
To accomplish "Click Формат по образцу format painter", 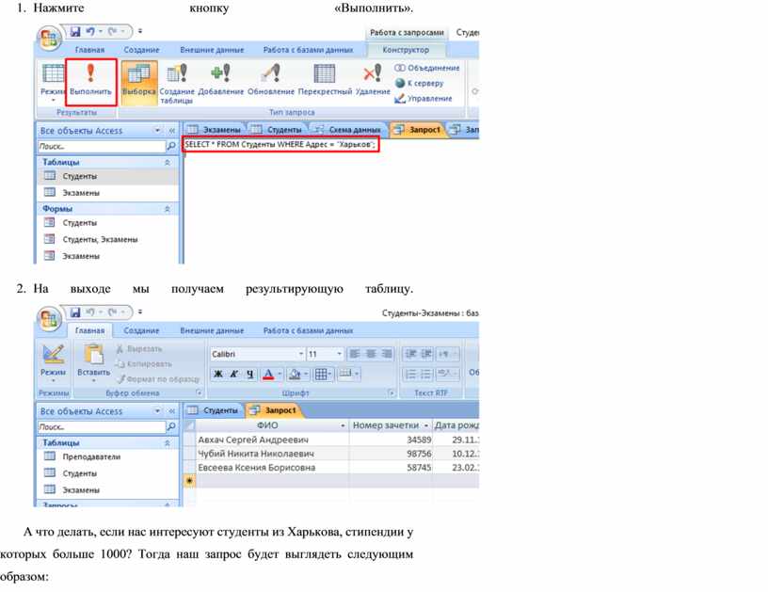I will [158, 379].
